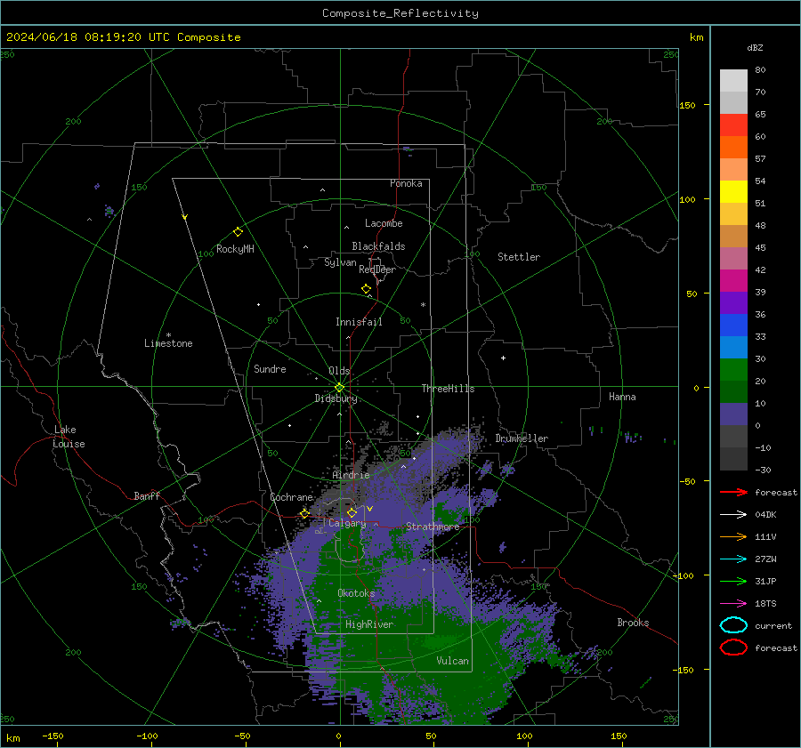The image size is (801, 748).
Task: Click the 150 tick label on right y-axis
Action: 687,105
